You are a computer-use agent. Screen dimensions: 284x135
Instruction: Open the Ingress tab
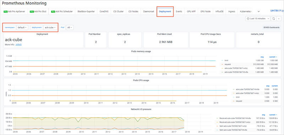pyautogui.click(x=232, y=11)
